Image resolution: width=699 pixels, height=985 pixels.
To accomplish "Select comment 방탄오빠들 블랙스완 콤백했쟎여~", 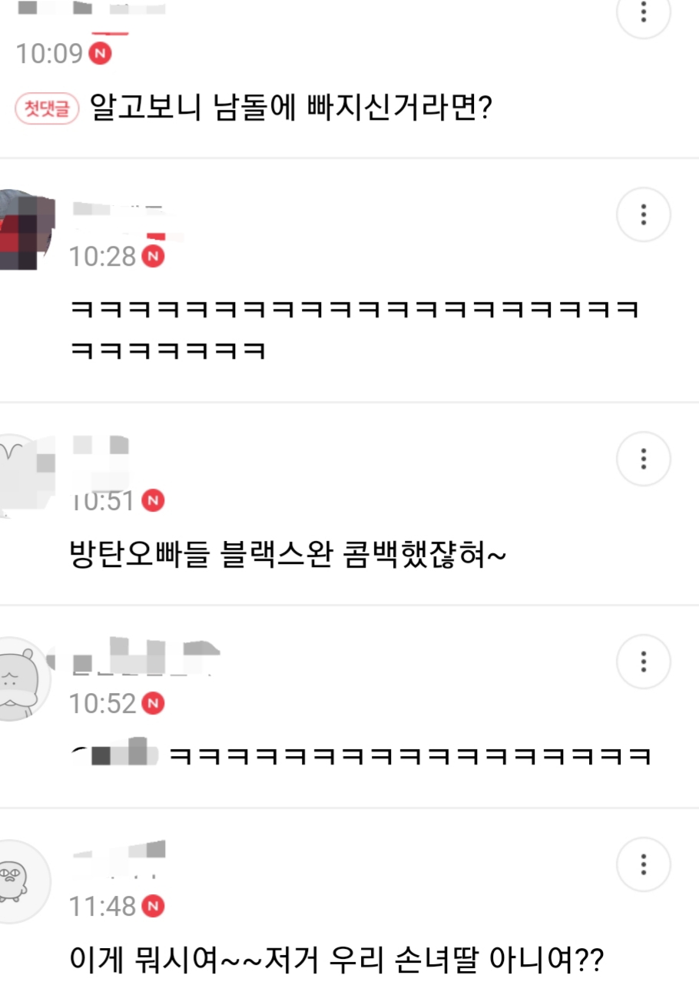I will click(x=287, y=554).
